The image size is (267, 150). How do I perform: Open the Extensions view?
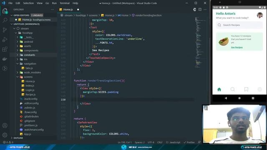tap(5, 49)
